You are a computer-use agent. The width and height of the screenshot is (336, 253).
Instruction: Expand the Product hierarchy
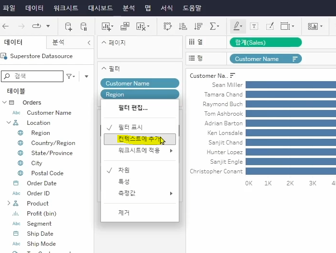click(x=9, y=203)
